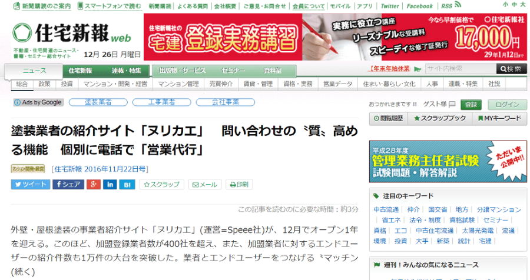Viewport: 530px width, 280px height.
Task: Select the 売買仲介 category
Action: tap(221, 84)
